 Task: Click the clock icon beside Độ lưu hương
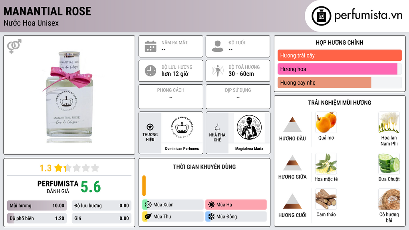(151, 71)
